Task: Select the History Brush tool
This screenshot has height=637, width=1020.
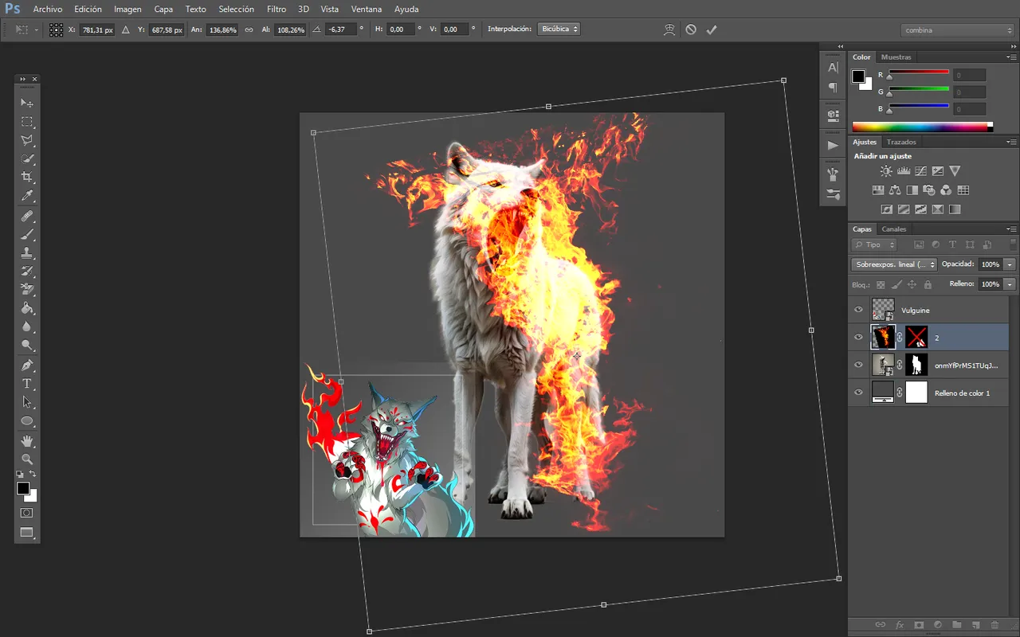Action: pyautogui.click(x=27, y=272)
